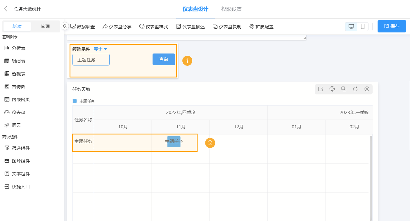
Task: Click the 保存 save button
Action: 392,26
